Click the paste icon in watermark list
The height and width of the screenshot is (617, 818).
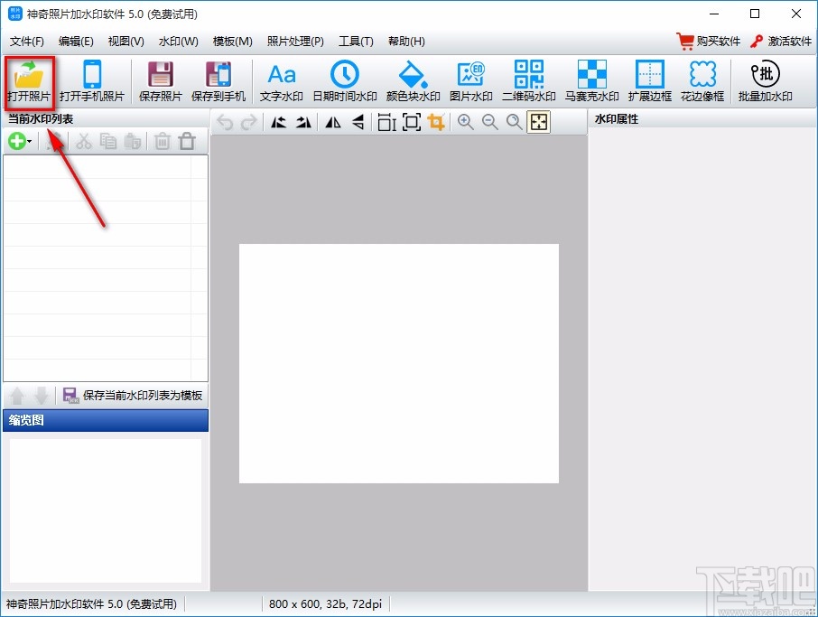[x=133, y=142]
